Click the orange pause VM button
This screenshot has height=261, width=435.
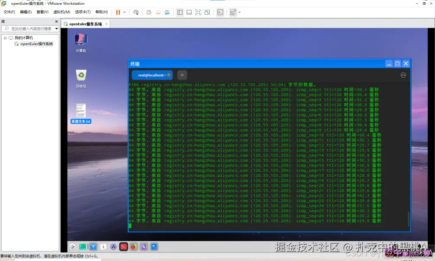pos(118,12)
